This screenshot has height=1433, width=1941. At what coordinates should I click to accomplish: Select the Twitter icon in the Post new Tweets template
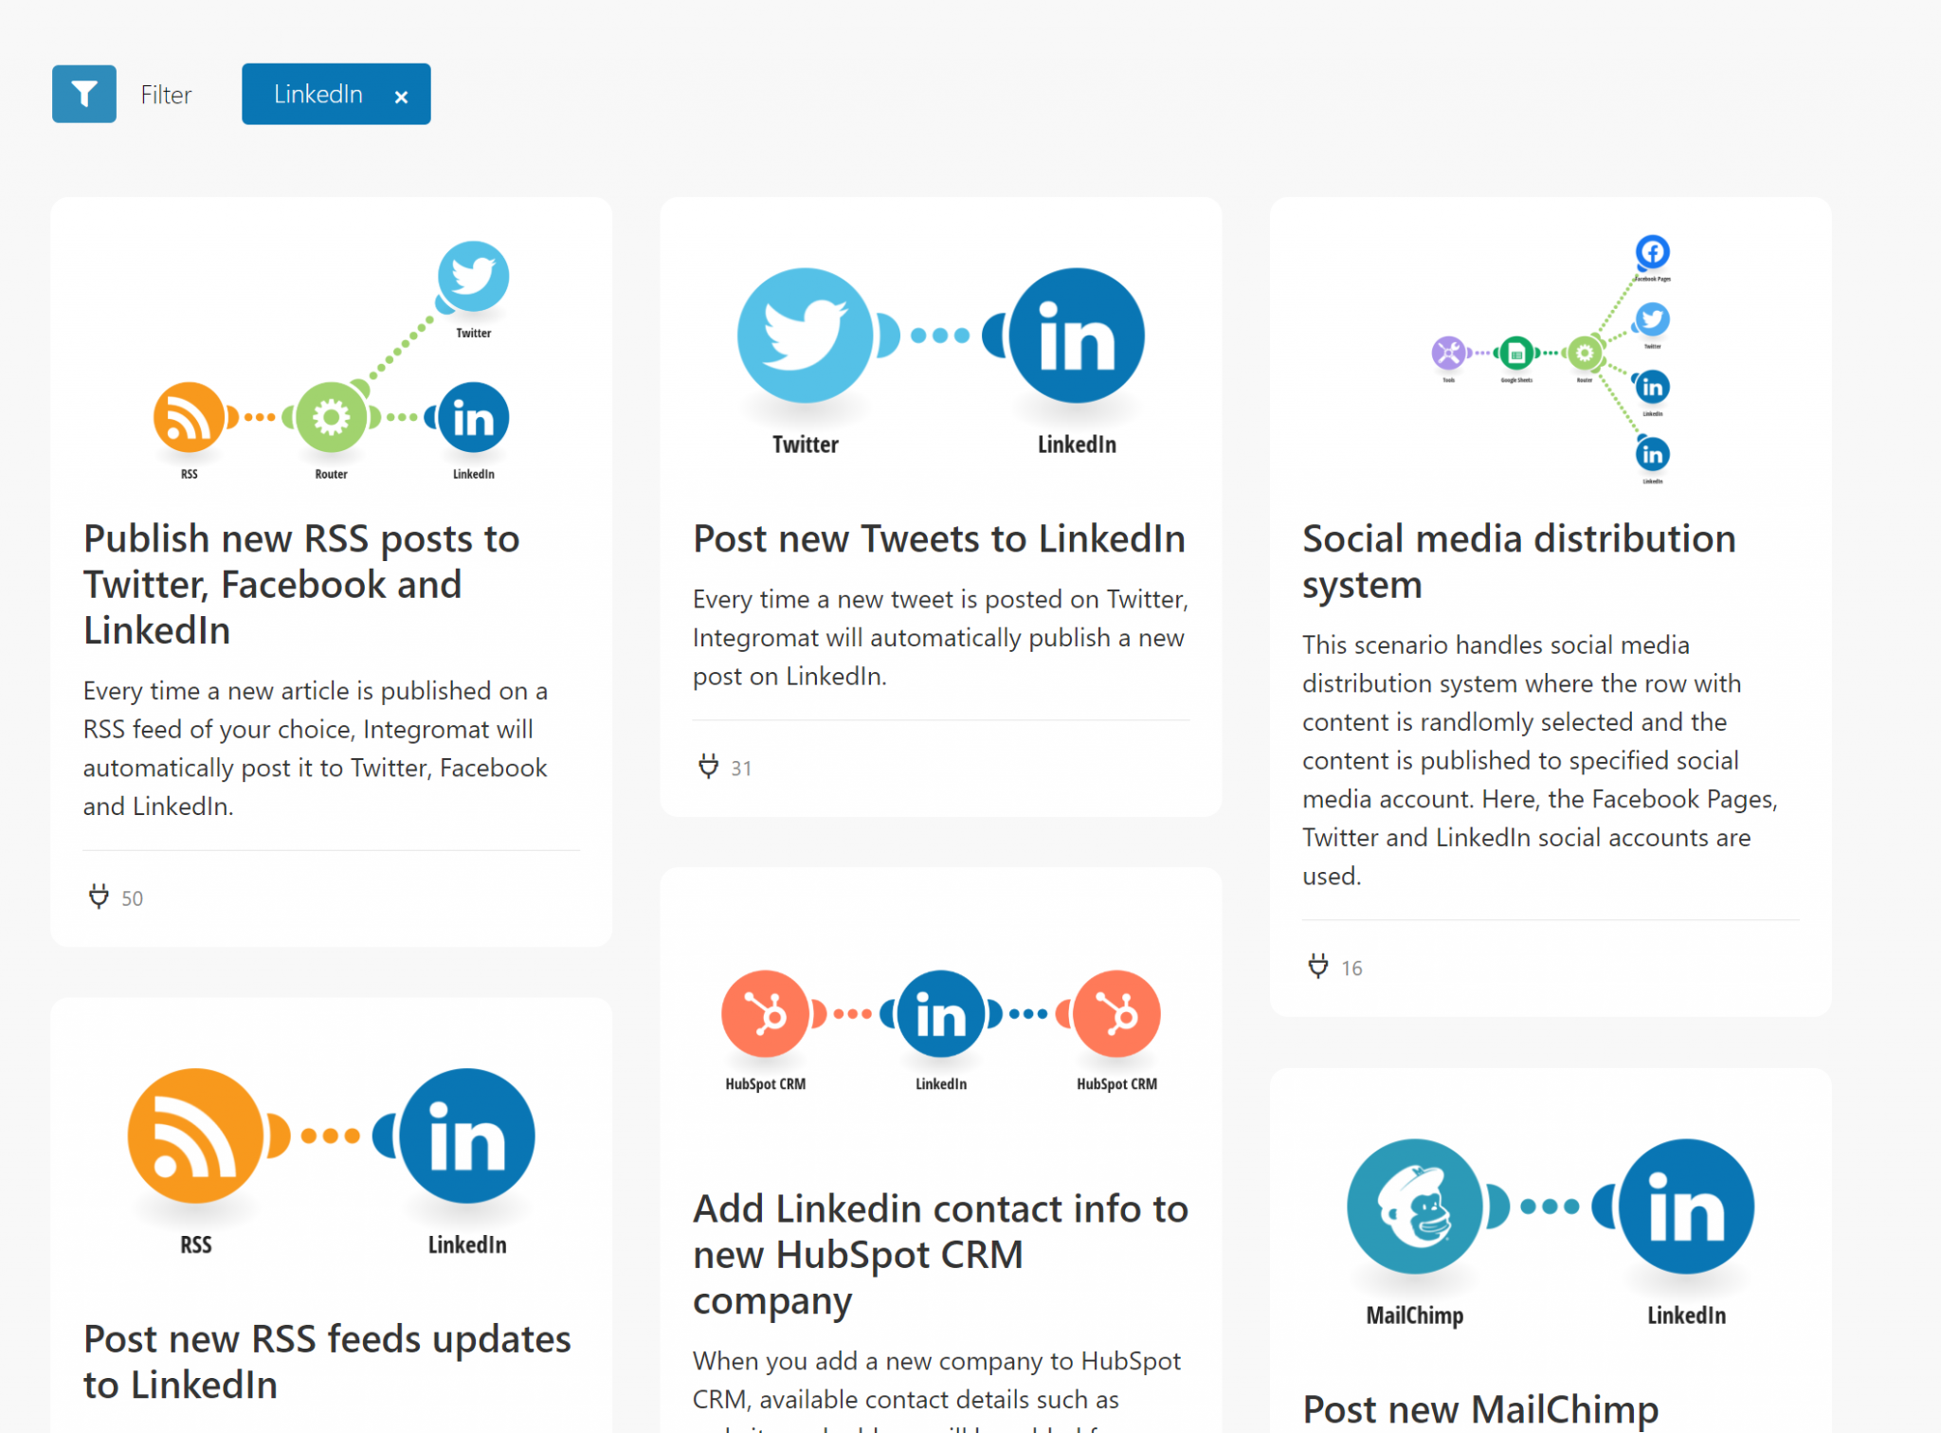coord(804,335)
